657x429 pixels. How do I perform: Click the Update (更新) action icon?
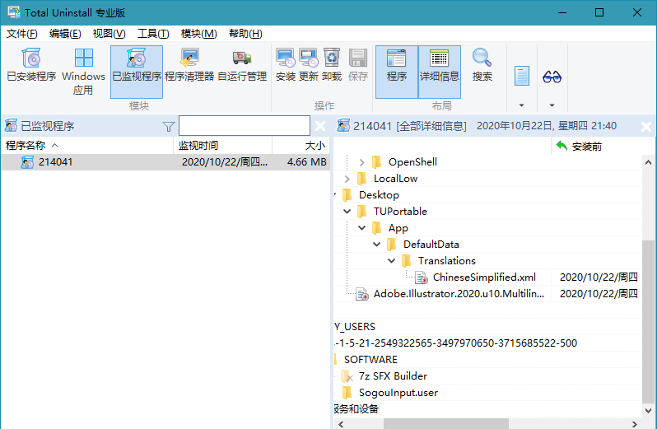coord(309,65)
